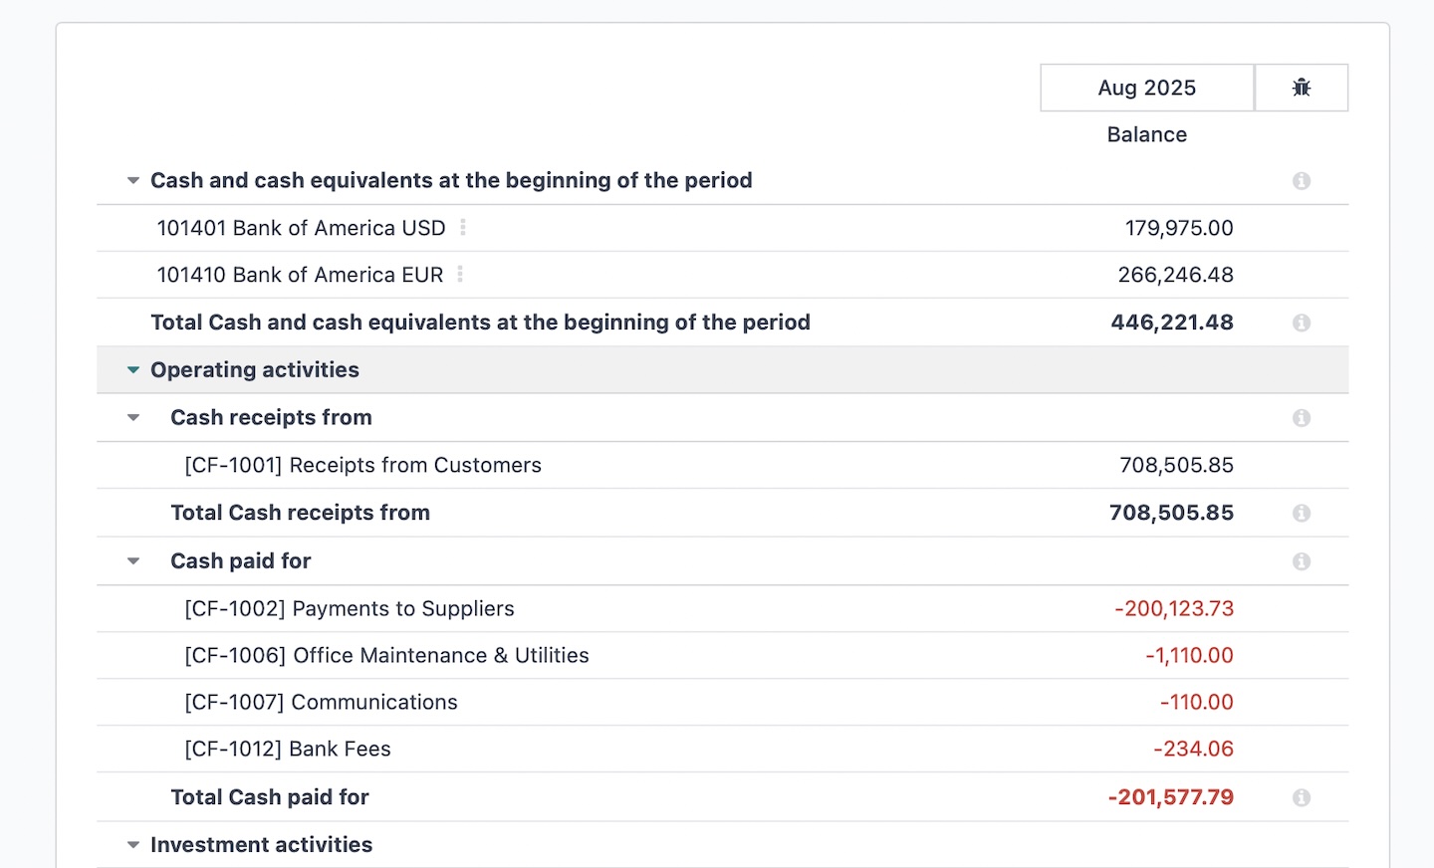
Task: Click info icon on Cash paid for header
Action: point(1301,561)
